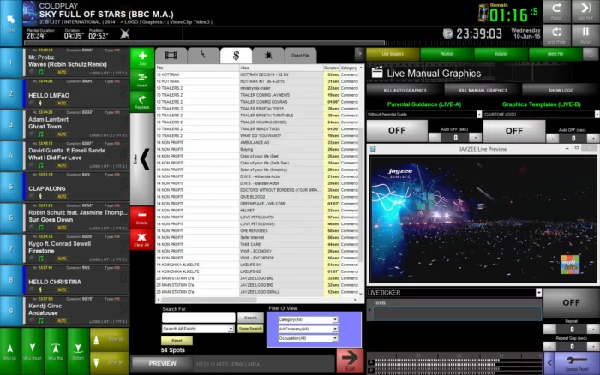Viewport: 600px width, 375px height.
Task: Click the Search For text field
Action: [x=198, y=318]
